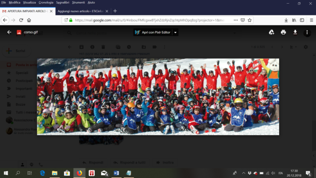
Task: Open a new browser tab
Action: (115, 11)
